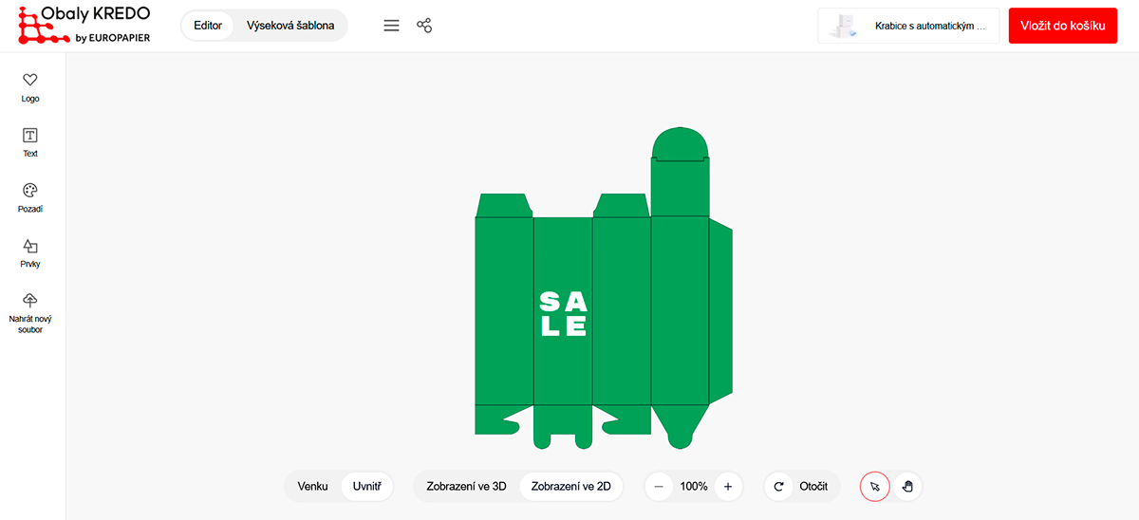The width and height of the screenshot is (1139, 520).
Task: Decrease zoom with minus button
Action: [x=659, y=487]
